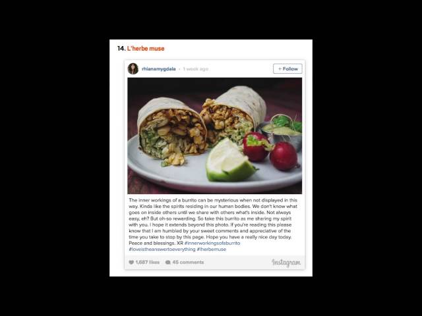Click the rhianamygdala profile avatar

[x=133, y=68]
